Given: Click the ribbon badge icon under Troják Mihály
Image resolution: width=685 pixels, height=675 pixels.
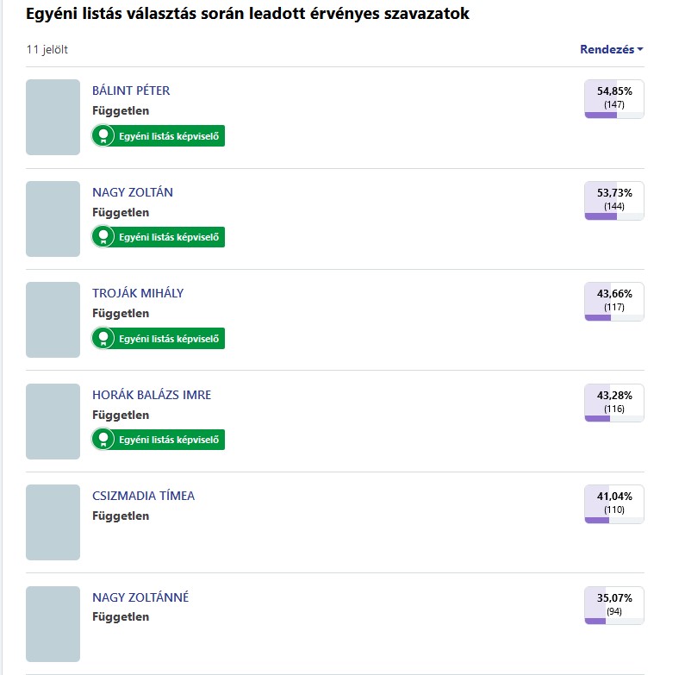Looking at the screenshot, I should coord(104,338).
